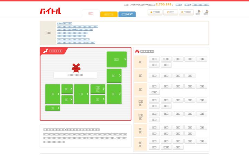
Task: Choose the Kagoshima prefecture button in Kyushu row
Action: point(166,147)
